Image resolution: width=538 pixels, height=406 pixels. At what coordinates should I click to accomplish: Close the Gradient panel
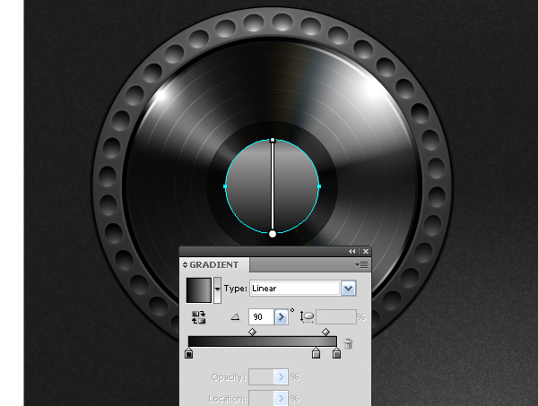point(366,251)
